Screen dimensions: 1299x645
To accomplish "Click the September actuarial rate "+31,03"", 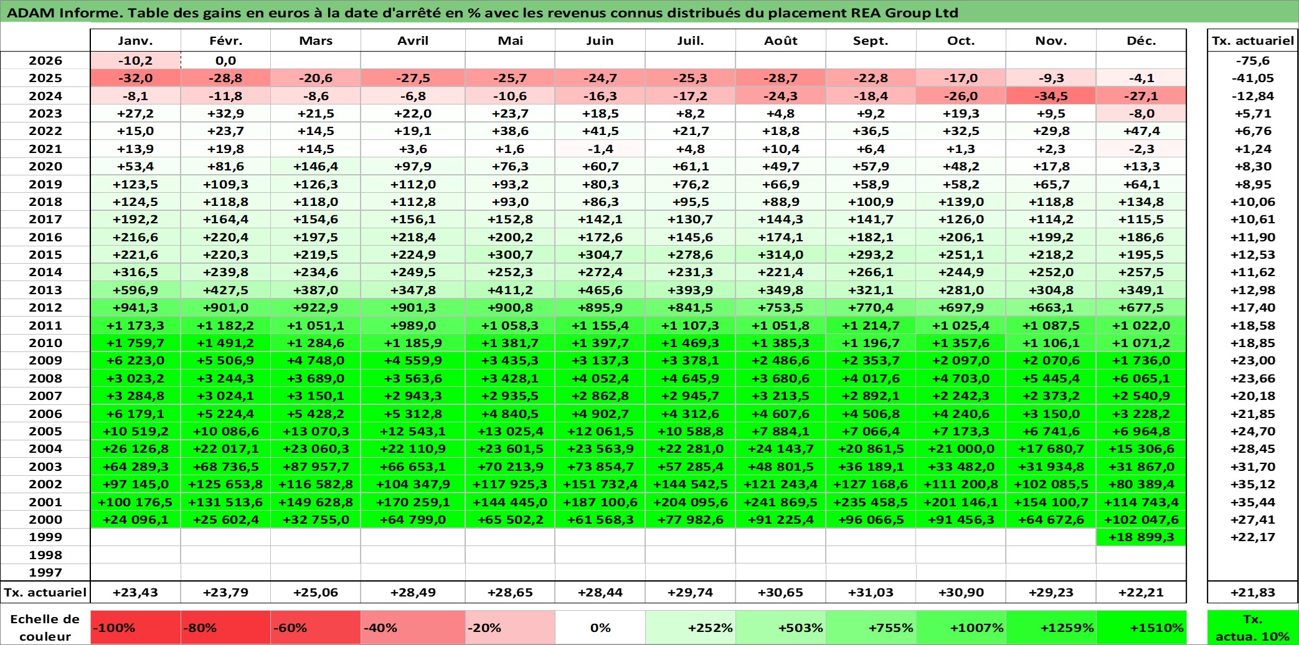I will point(871,593).
